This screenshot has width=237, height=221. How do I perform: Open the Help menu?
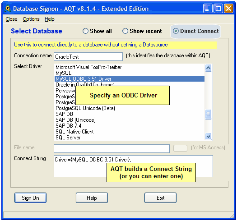tap(49, 19)
